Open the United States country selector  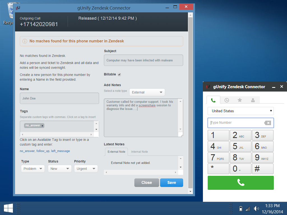pyautogui.click(x=240, y=111)
